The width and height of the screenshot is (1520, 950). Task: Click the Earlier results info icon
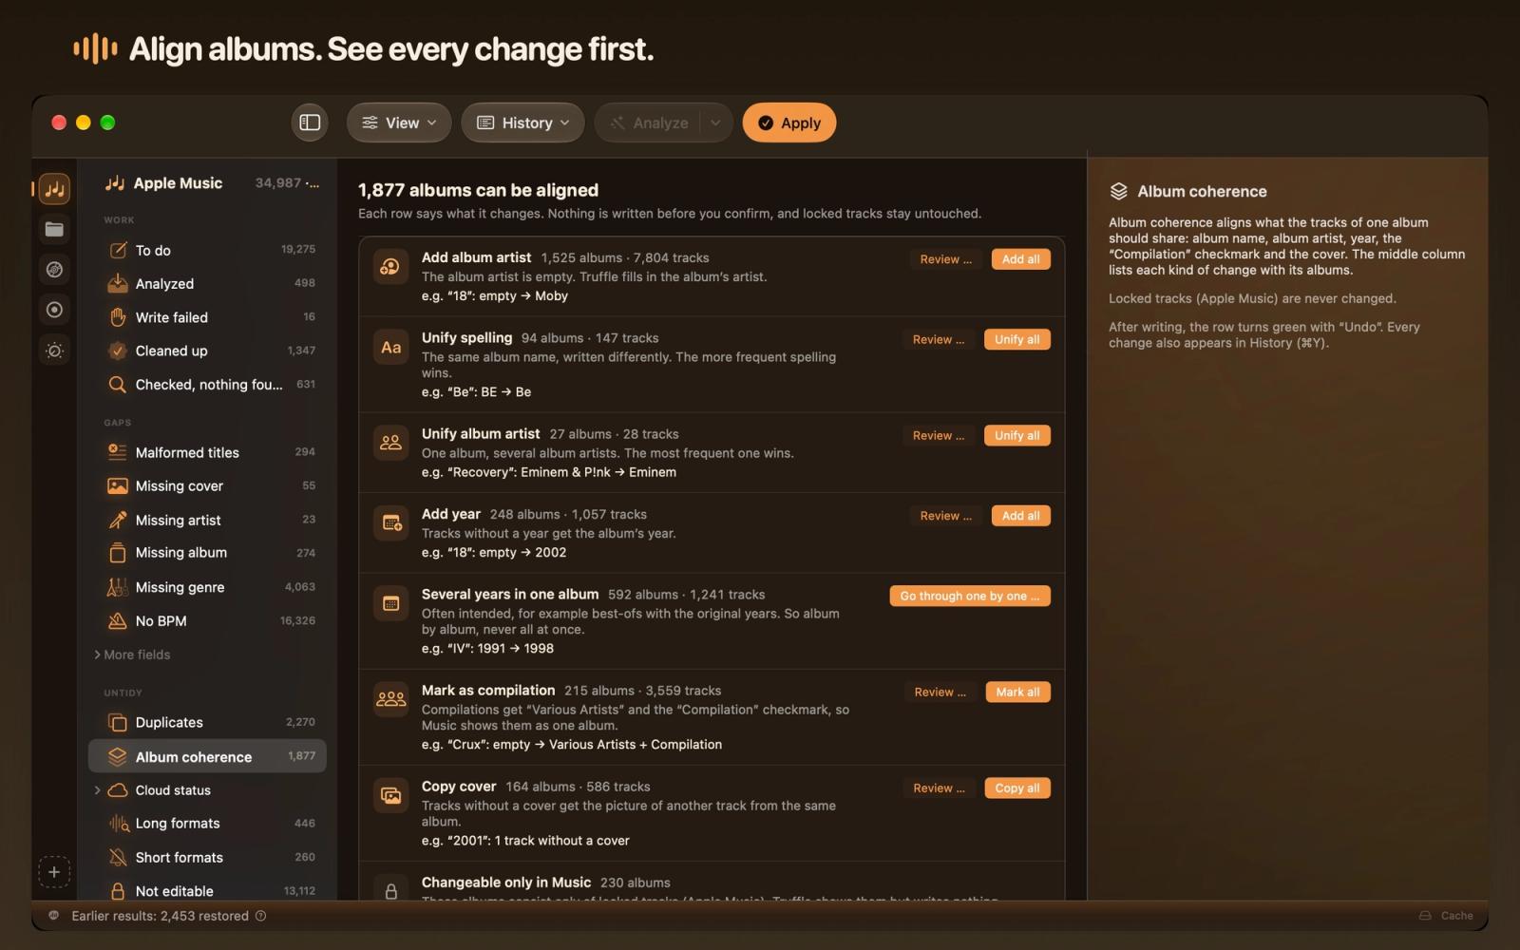pos(260,916)
